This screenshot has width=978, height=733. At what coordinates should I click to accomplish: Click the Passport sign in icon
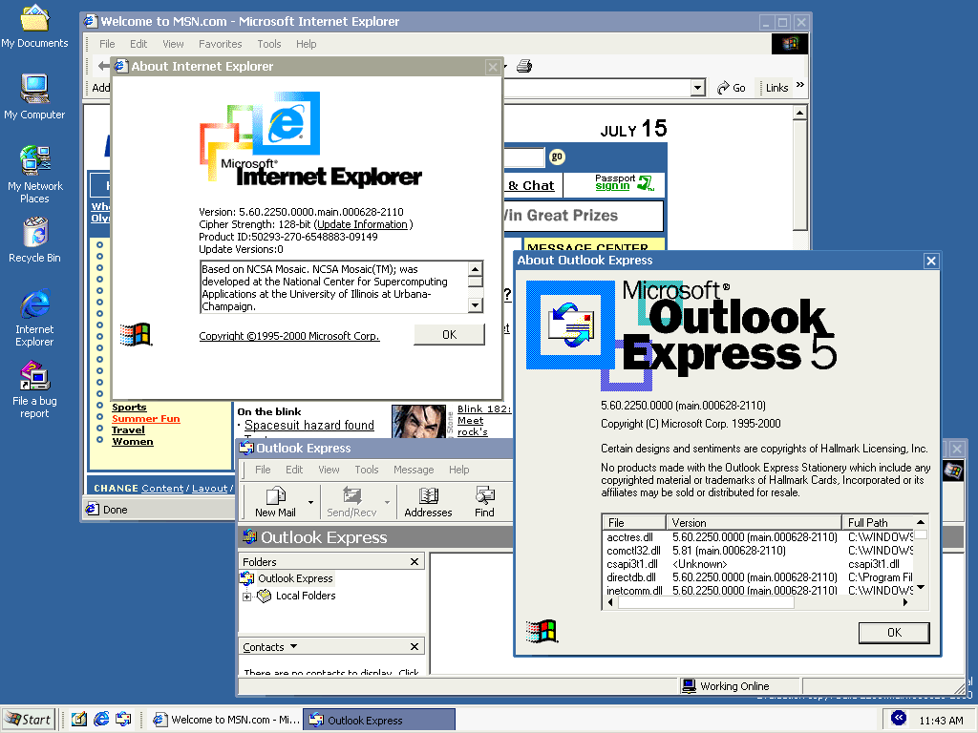pos(646,182)
